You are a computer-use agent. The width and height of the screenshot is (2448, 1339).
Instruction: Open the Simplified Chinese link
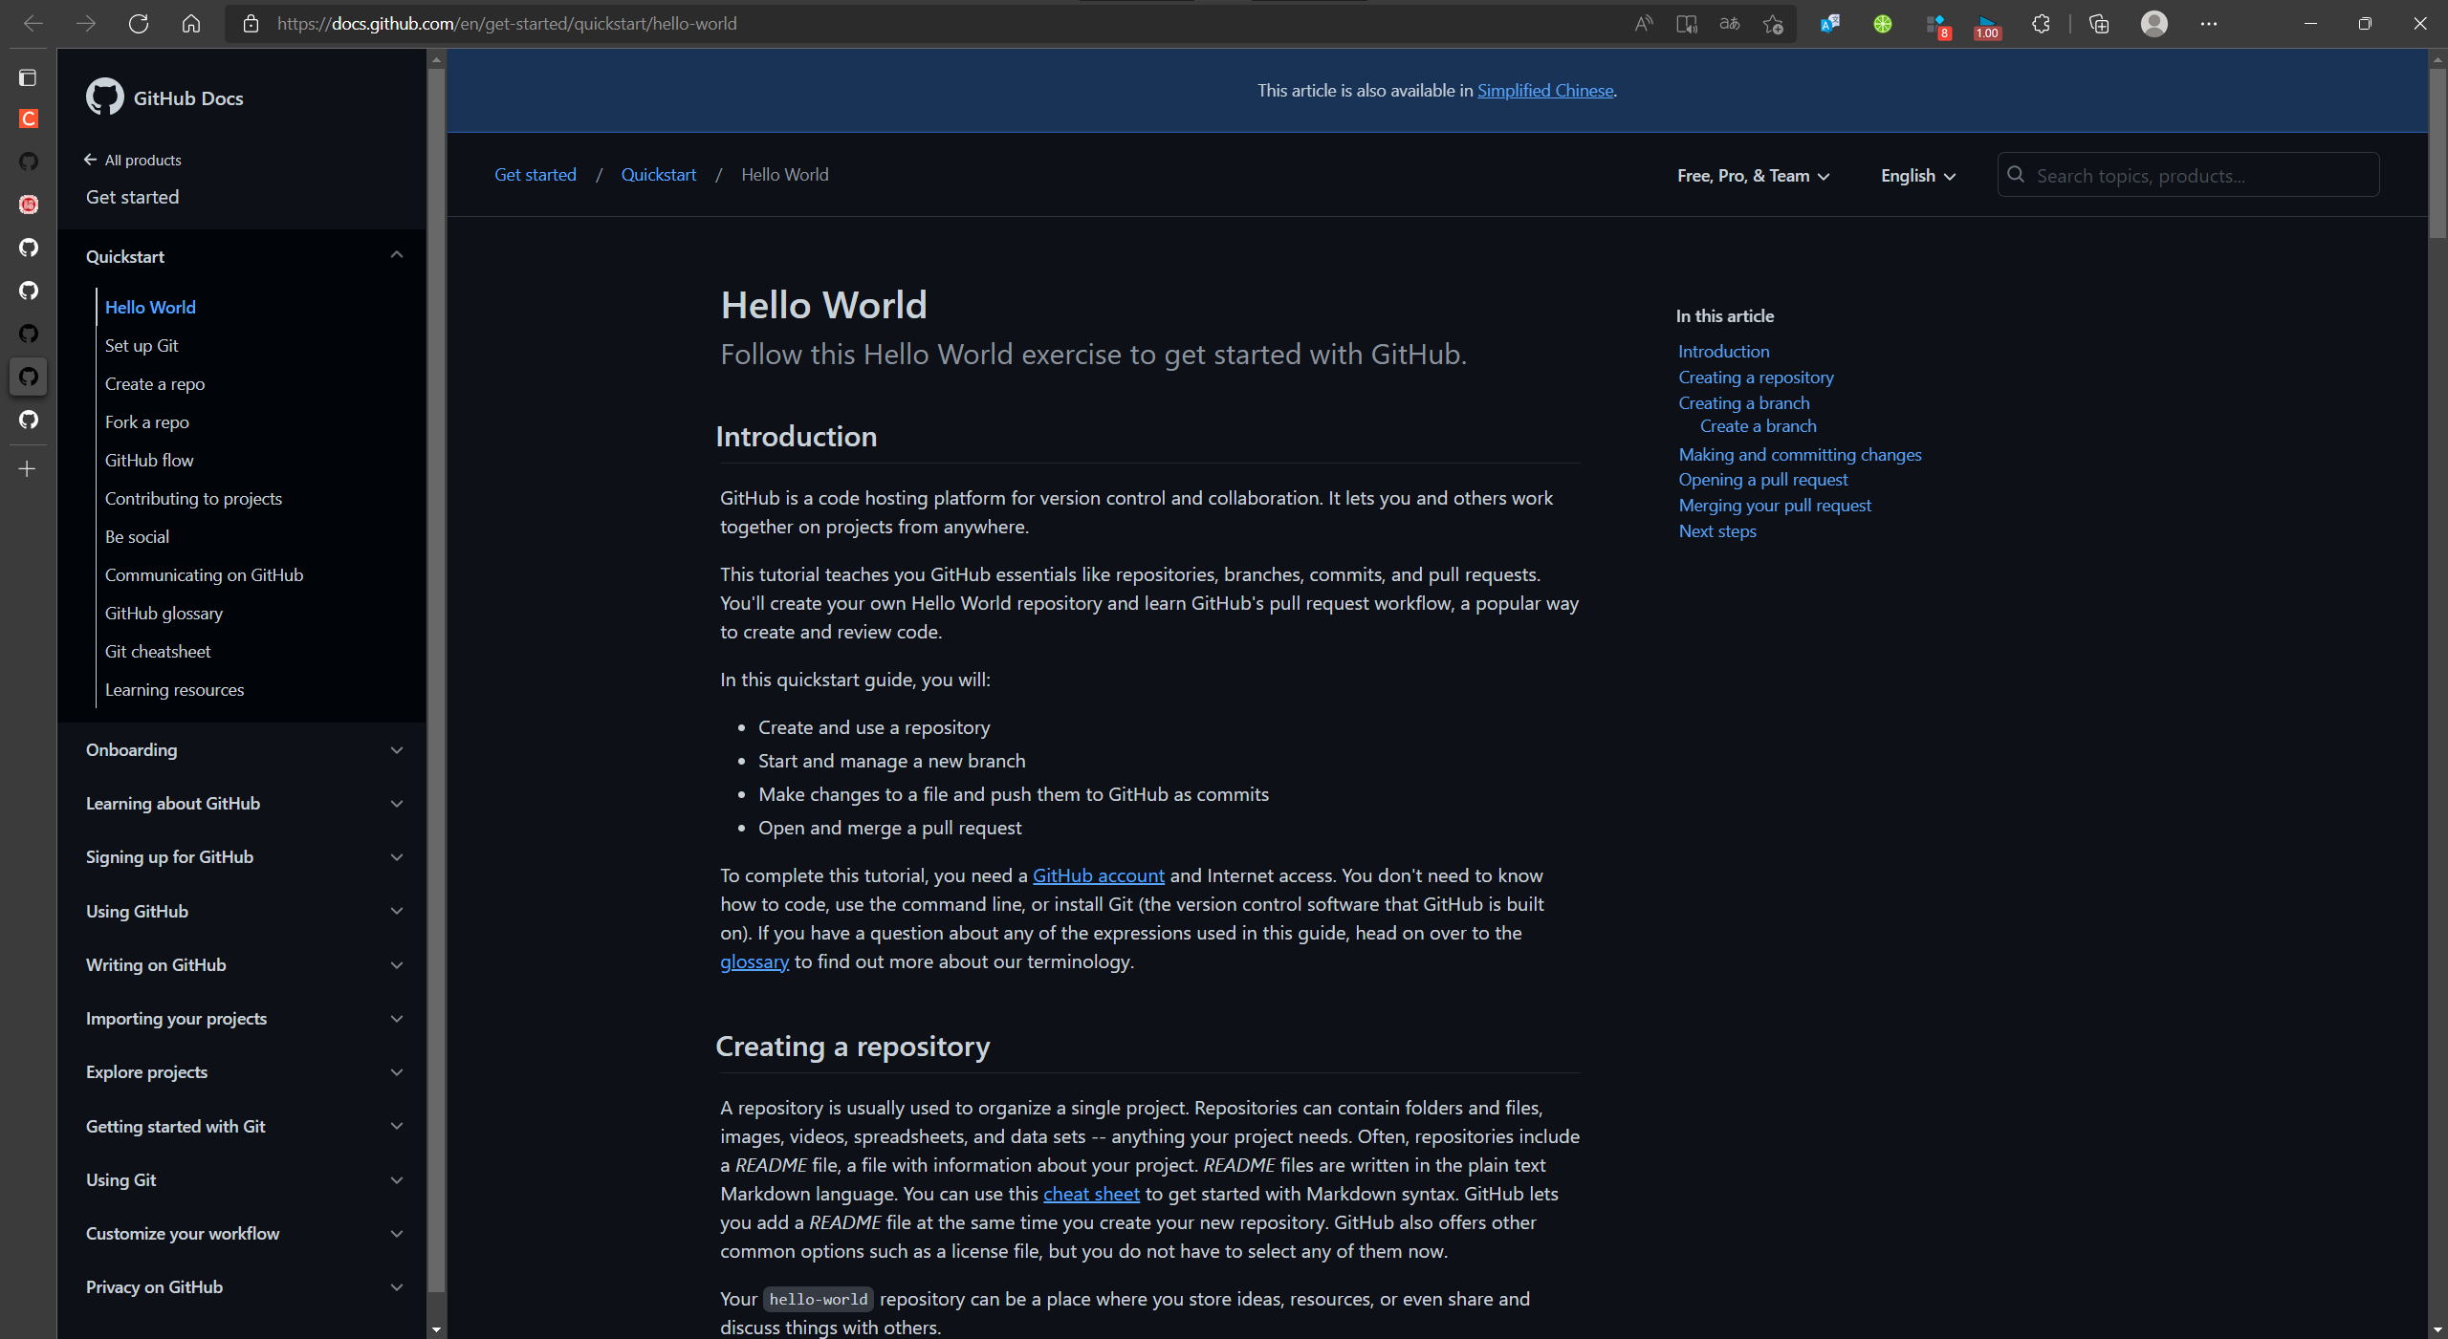[1545, 91]
